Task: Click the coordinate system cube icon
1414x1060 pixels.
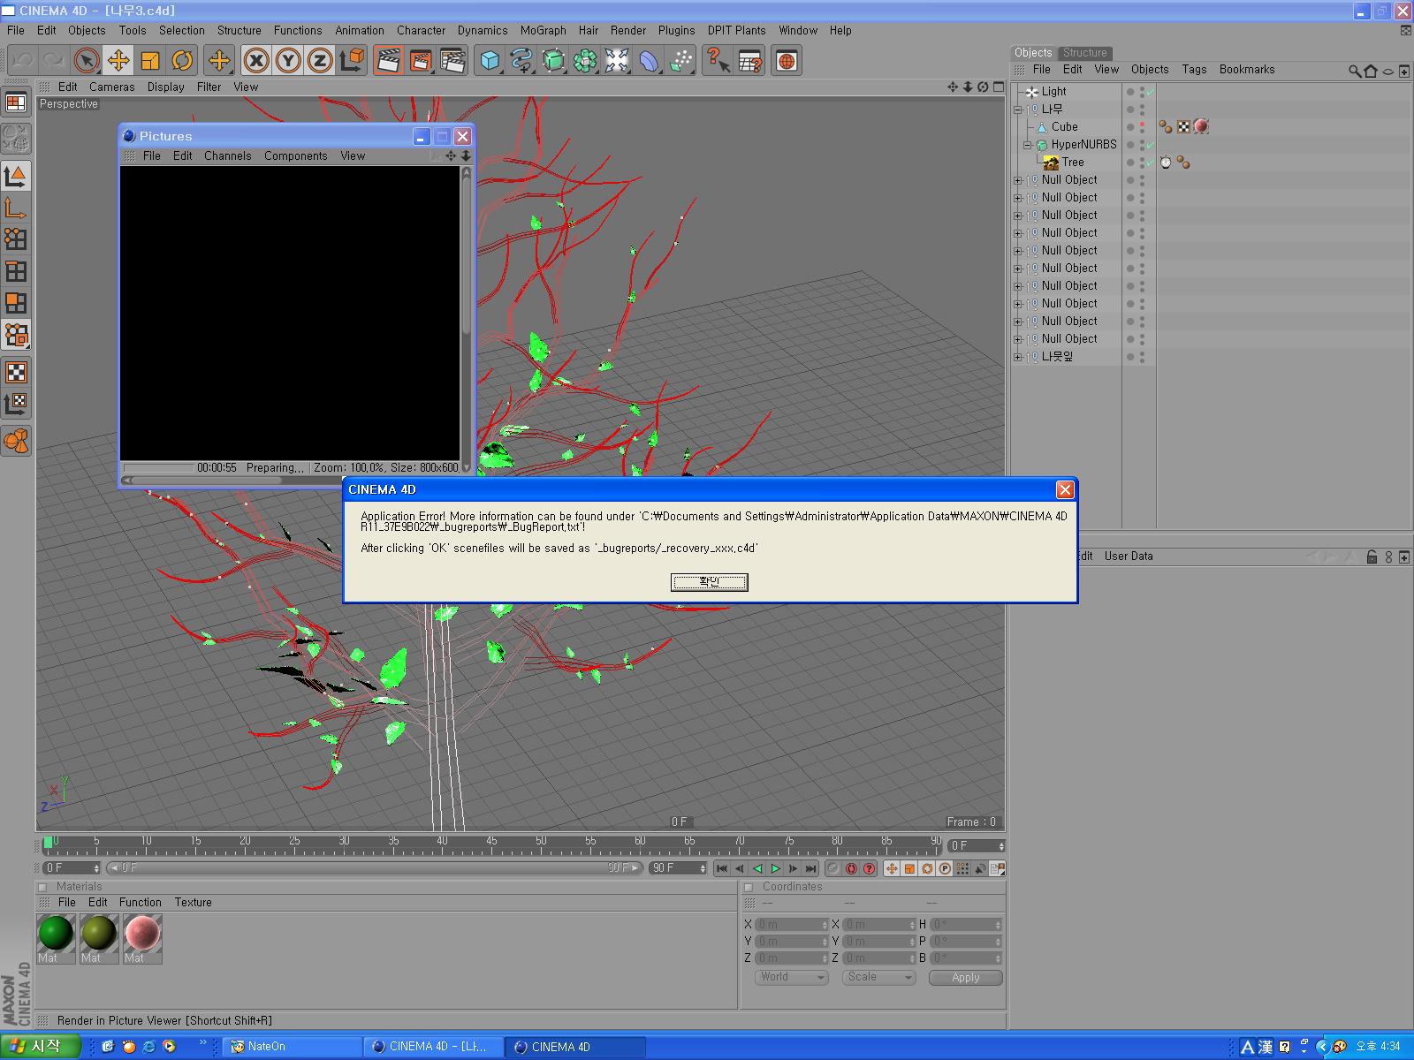Action: pyautogui.click(x=352, y=61)
